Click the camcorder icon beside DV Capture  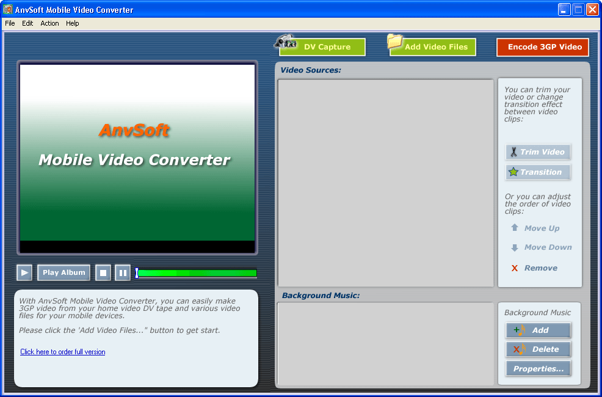pyautogui.click(x=285, y=41)
